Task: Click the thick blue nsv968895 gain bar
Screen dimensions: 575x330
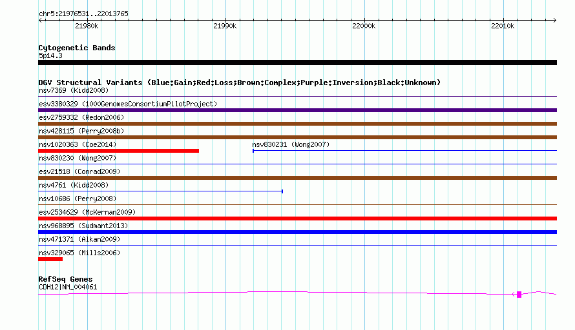Action: tap(297, 232)
